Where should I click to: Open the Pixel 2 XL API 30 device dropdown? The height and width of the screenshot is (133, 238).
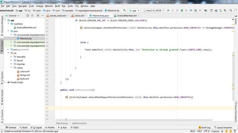(x=154, y=10)
